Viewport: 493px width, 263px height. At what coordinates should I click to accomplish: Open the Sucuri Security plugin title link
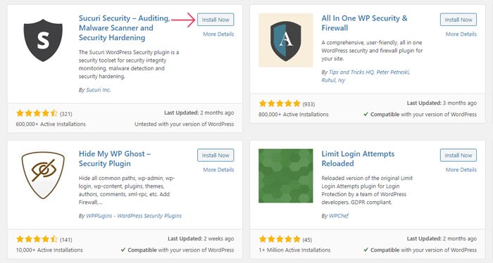(x=124, y=28)
